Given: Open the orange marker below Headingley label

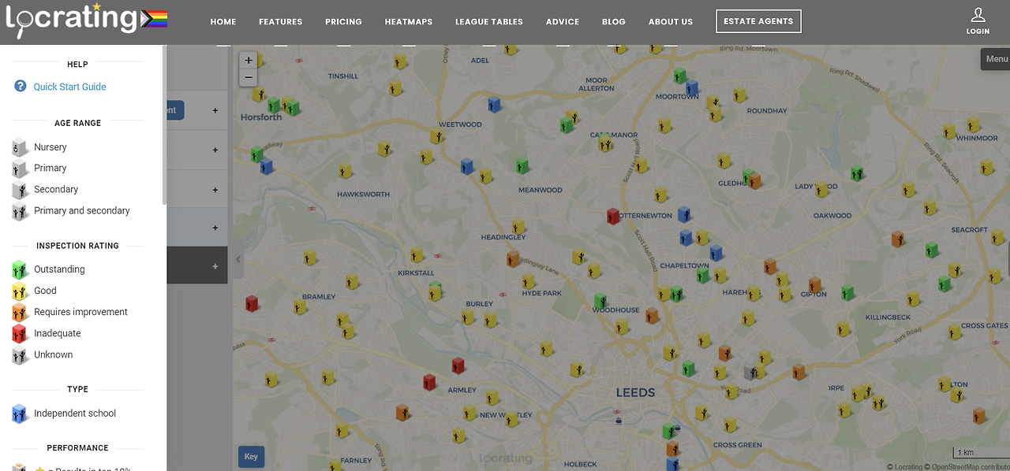Looking at the screenshot, I should pyautogui.click(x=513, y=258).
